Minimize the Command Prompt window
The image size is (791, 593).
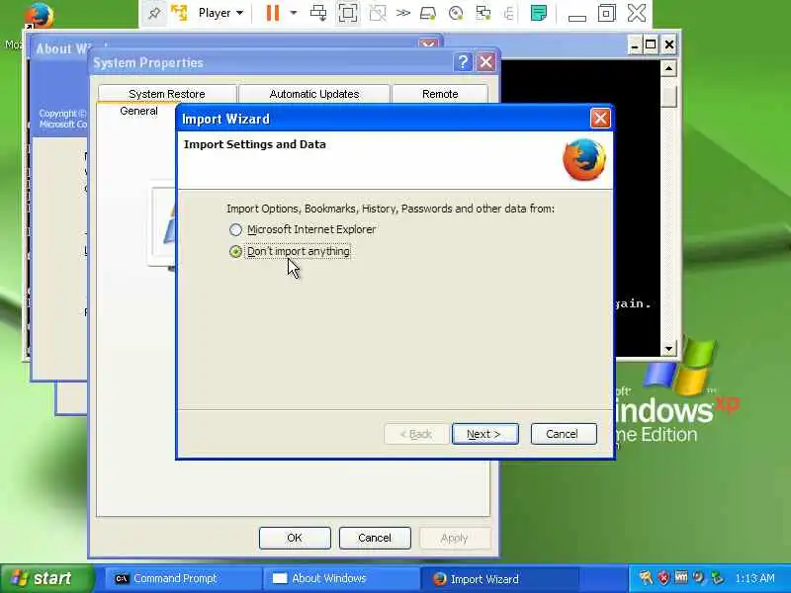coord(635,45)
